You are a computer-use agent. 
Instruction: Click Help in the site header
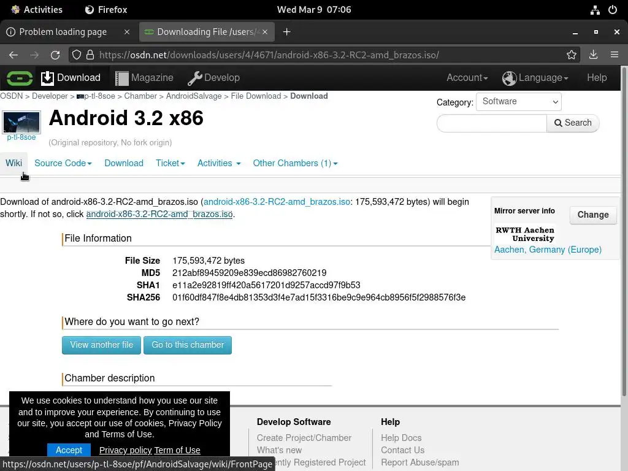pyautogui.click(x=597, y=78)
